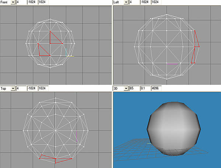
Task: Click the center vertex of the Top view mesh
Action: point(56,131)
